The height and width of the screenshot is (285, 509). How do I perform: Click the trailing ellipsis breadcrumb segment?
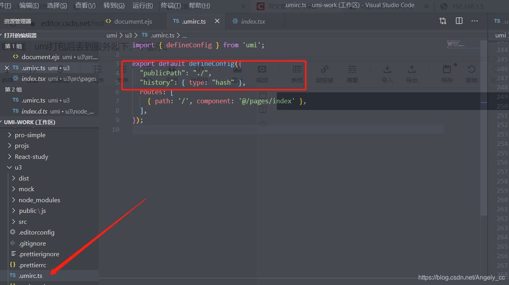coord(184,35)
